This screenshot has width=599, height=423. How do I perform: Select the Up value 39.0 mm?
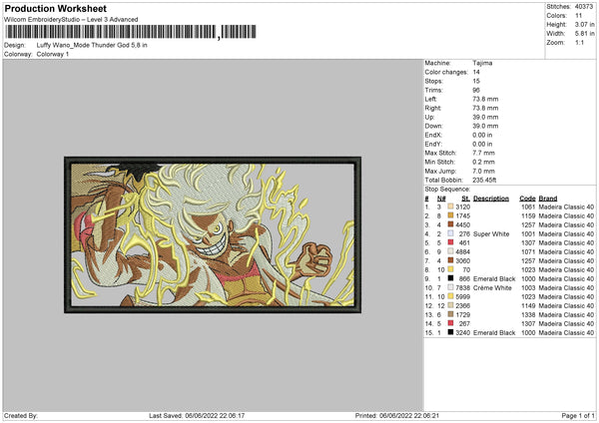pos(485,117)
